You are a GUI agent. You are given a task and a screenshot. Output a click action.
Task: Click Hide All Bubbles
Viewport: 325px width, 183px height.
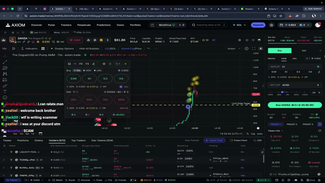[89, 49]
